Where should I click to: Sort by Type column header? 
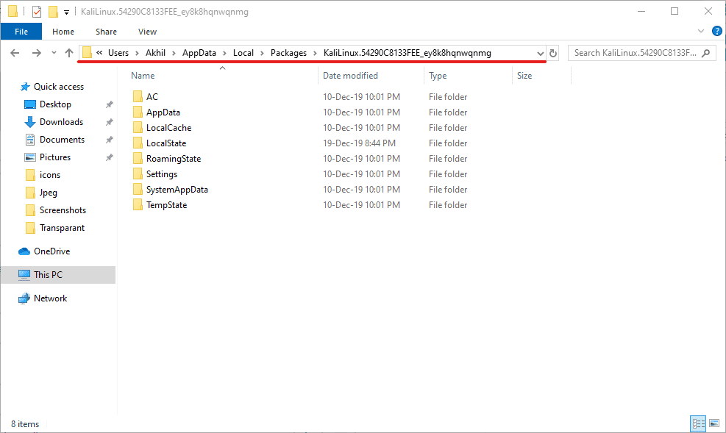438,76
